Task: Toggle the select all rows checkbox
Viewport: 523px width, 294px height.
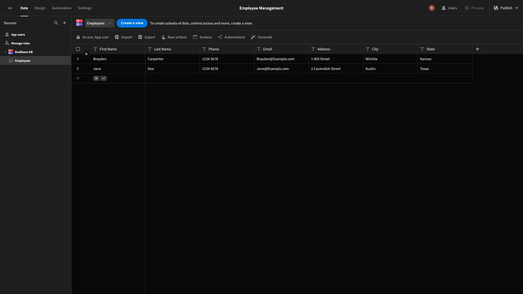Action: [x=78, y=49]
